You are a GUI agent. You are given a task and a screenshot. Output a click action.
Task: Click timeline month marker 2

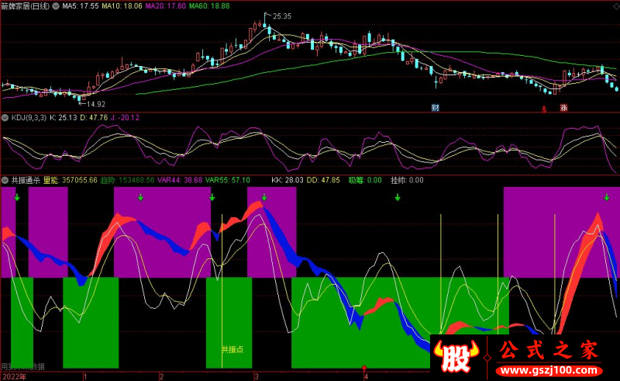(161, 376)
